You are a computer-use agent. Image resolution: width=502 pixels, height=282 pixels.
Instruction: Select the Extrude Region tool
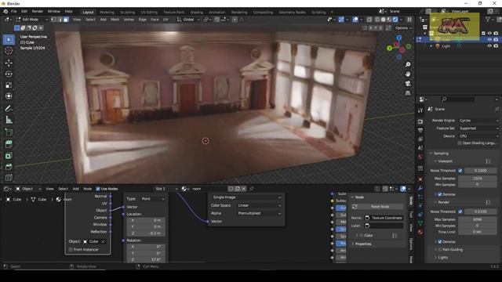point(9,144)
